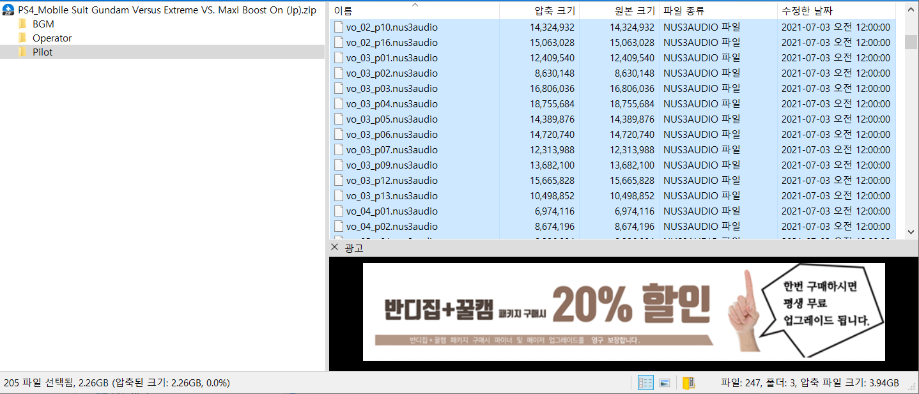
Task: Switch to details list view in status bar
Action: click(x=645, y=383)
